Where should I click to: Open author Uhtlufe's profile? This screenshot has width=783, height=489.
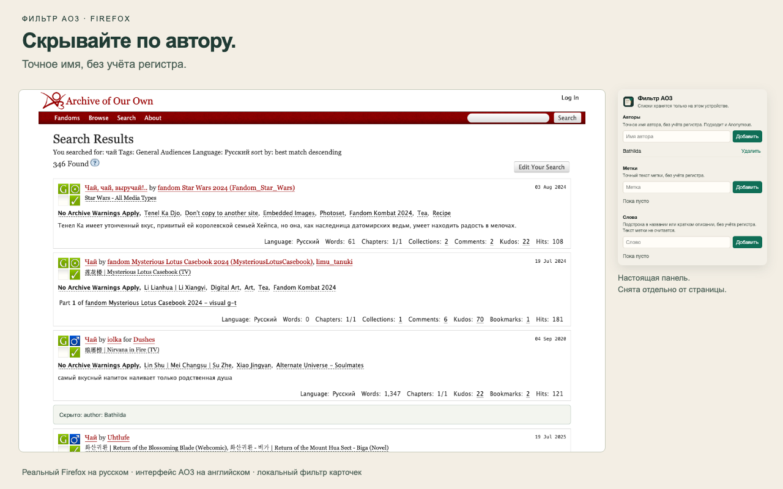coord(119,438)
